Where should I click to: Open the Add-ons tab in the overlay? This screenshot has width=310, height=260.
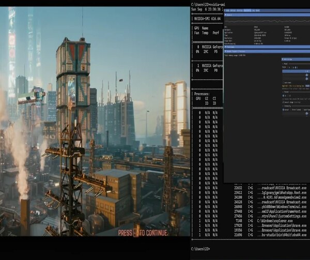click(233, 10)
